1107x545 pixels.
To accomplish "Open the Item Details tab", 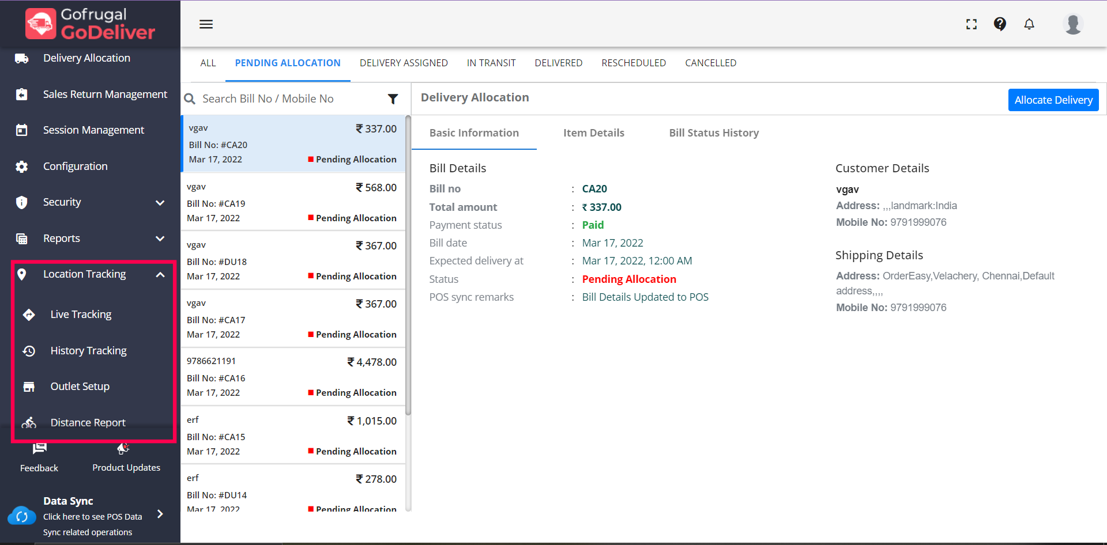I will (x=593, y=133).
